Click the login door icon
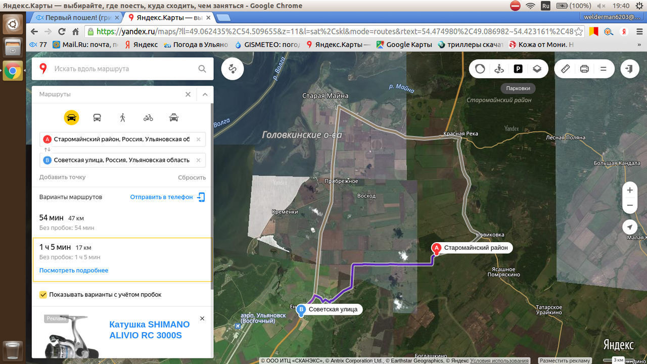647x364 pixels. pos(629,69)
